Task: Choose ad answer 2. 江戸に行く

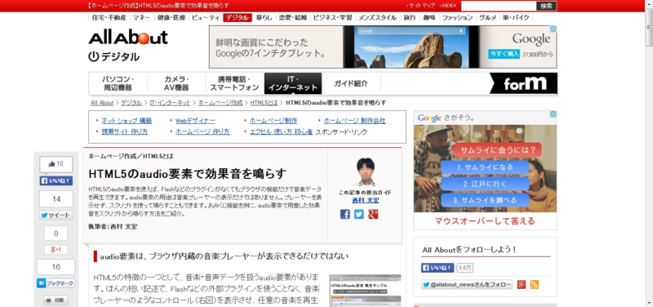Action: [485, 184]
